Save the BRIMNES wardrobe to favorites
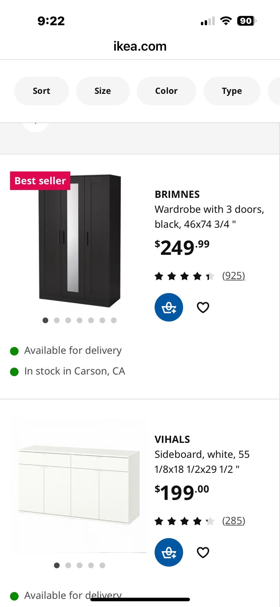Screen dimensions: 280x607 pyautogui.click(x=203, y=307)
